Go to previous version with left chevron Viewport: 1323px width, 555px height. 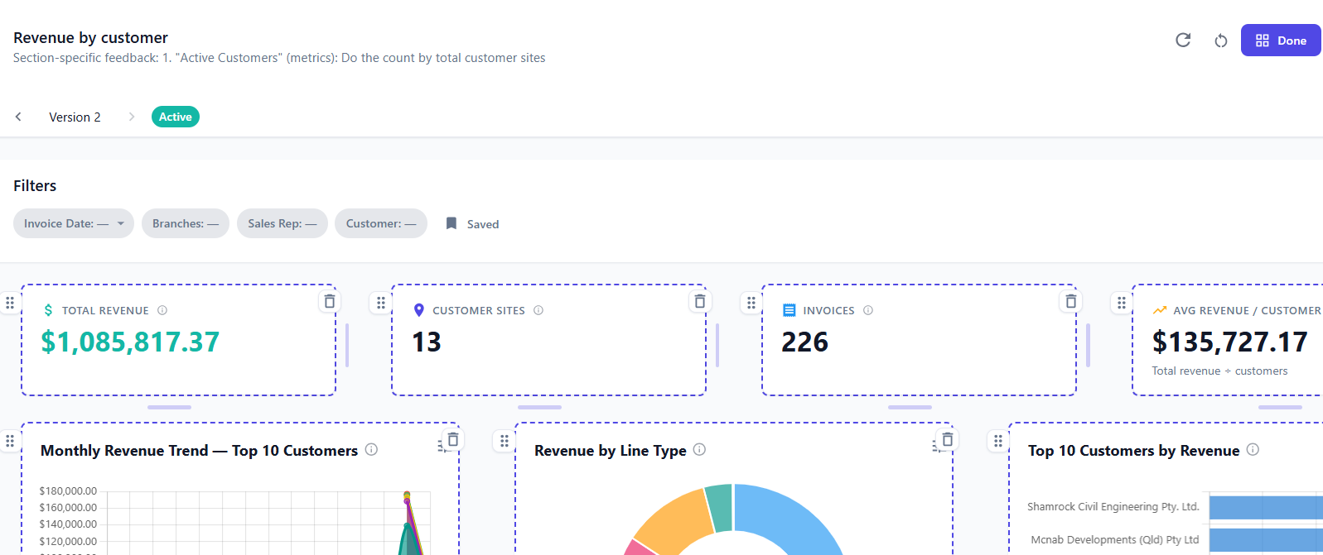click(18, 117)
